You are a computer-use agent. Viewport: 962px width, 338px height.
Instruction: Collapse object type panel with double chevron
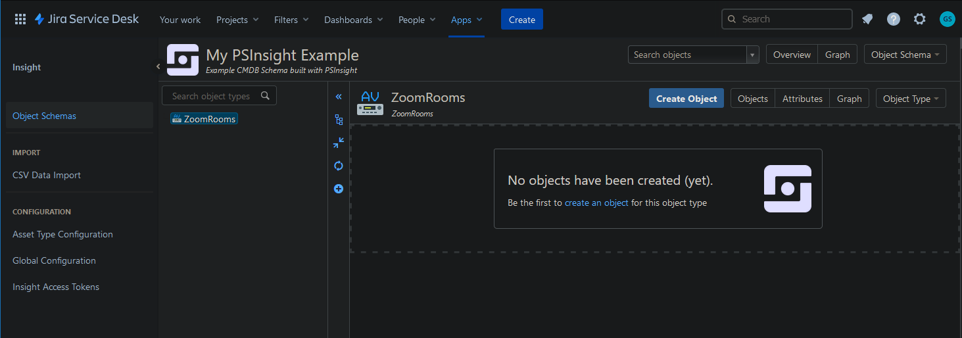[x=339, y=97]
